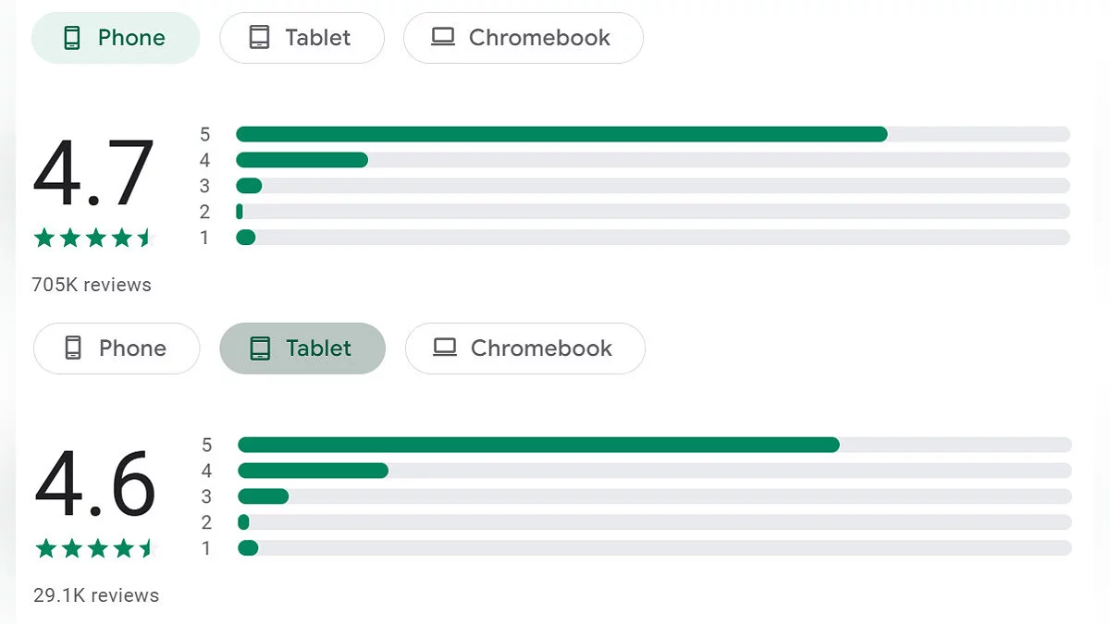Click the 29.1K reviews text
Image resolution: width=1110 pixels, height=624 pixels.
pyautogui.click(x=96, y=595)
